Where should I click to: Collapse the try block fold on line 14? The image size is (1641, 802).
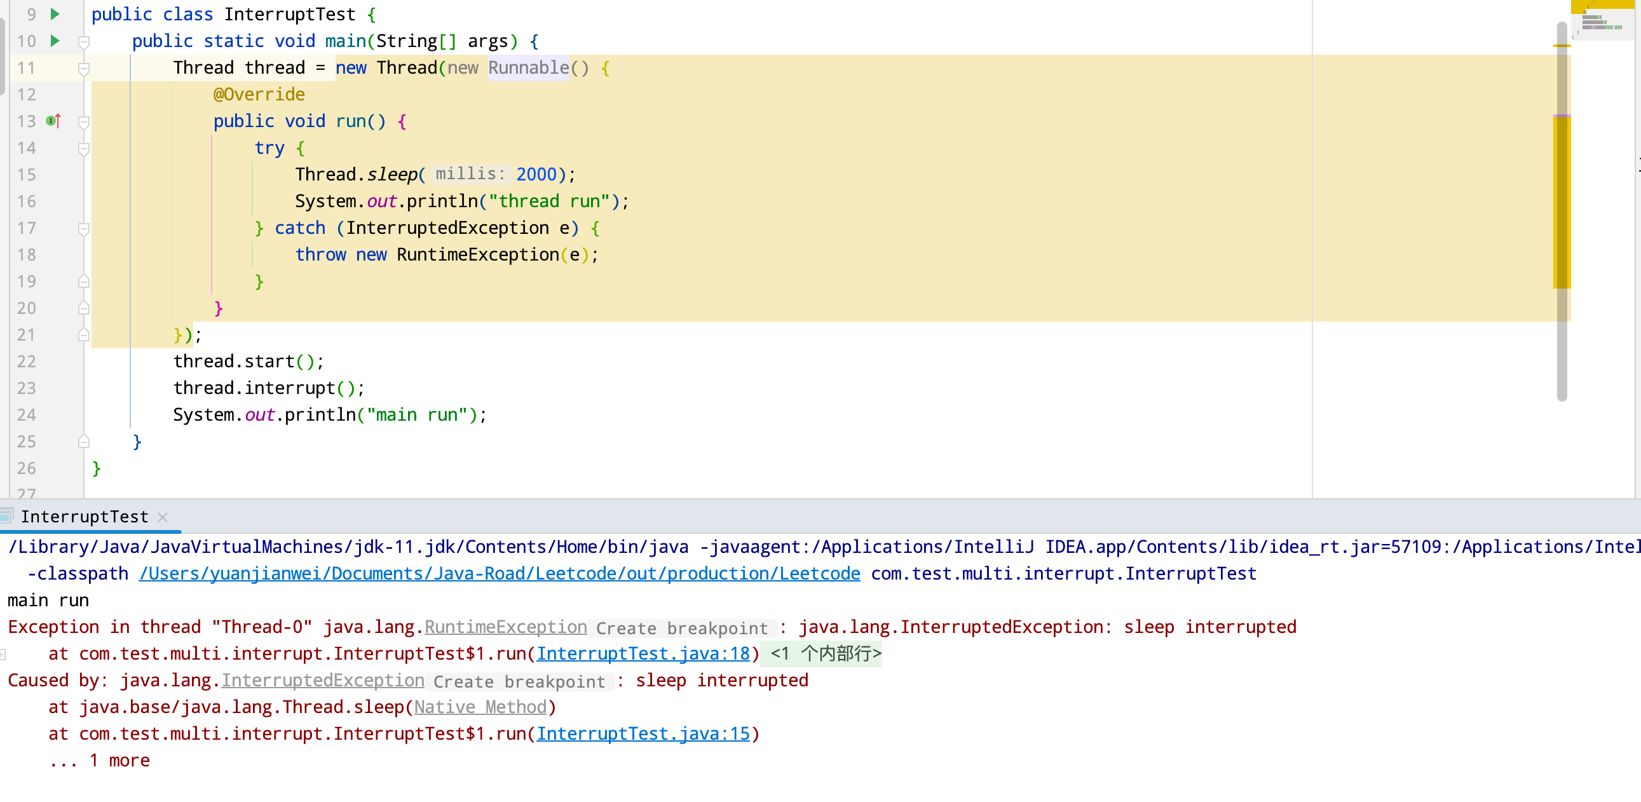pos(83,149)
